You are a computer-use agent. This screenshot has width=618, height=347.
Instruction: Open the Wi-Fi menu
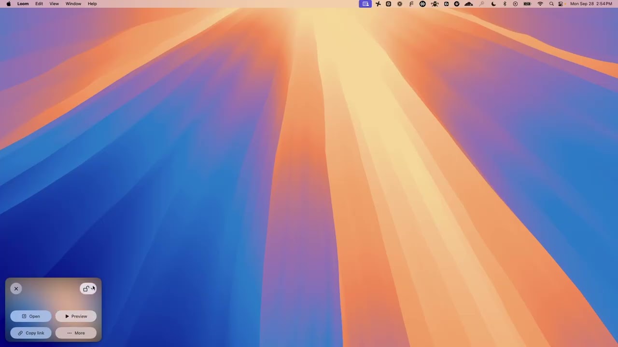540,4
